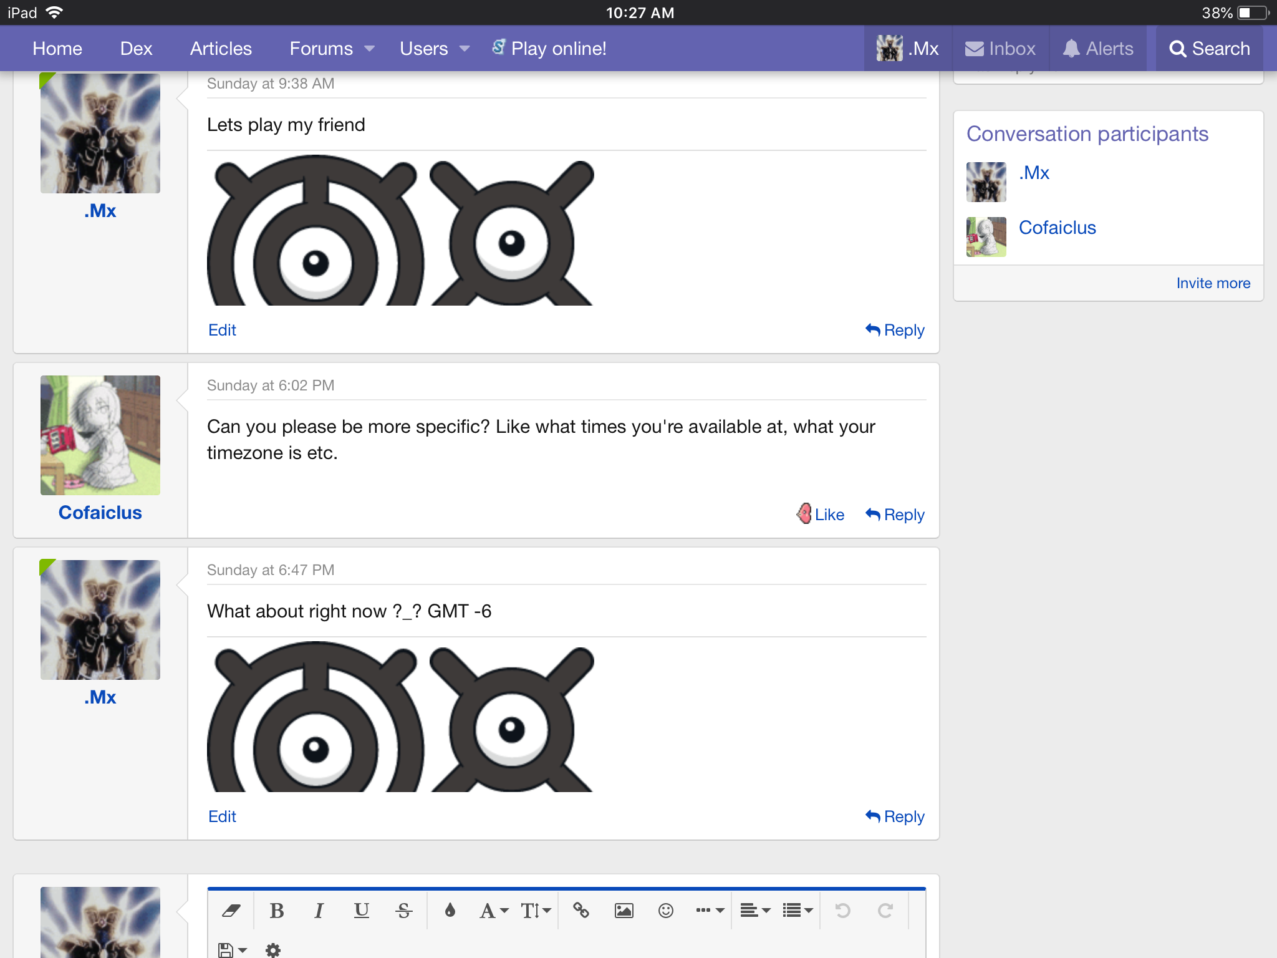Click the Search magnifier button
This screenshot has height=958, width=1277.
pos(1209,49)
